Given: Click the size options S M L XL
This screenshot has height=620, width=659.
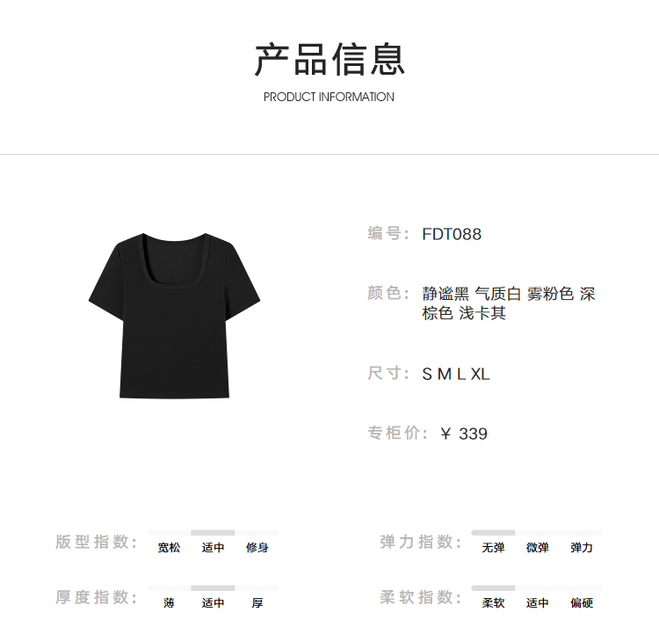Looking at the screenshot, I should click(456, 374).
